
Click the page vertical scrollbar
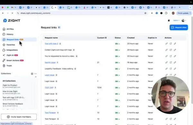pyautogui.click(x=192, y=60)
